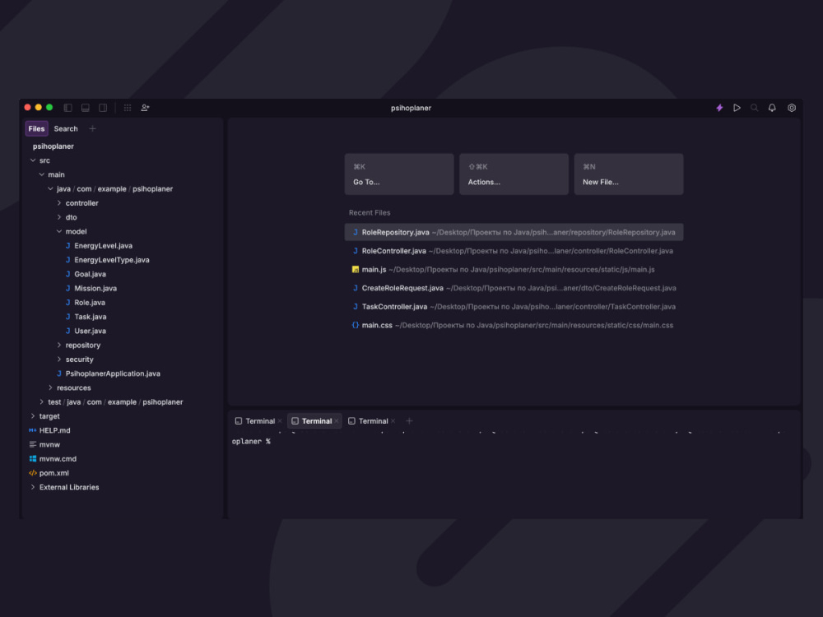Screen dimensions: 823x617
Task: Switch to the Files tab
Action: pos(37,128)
